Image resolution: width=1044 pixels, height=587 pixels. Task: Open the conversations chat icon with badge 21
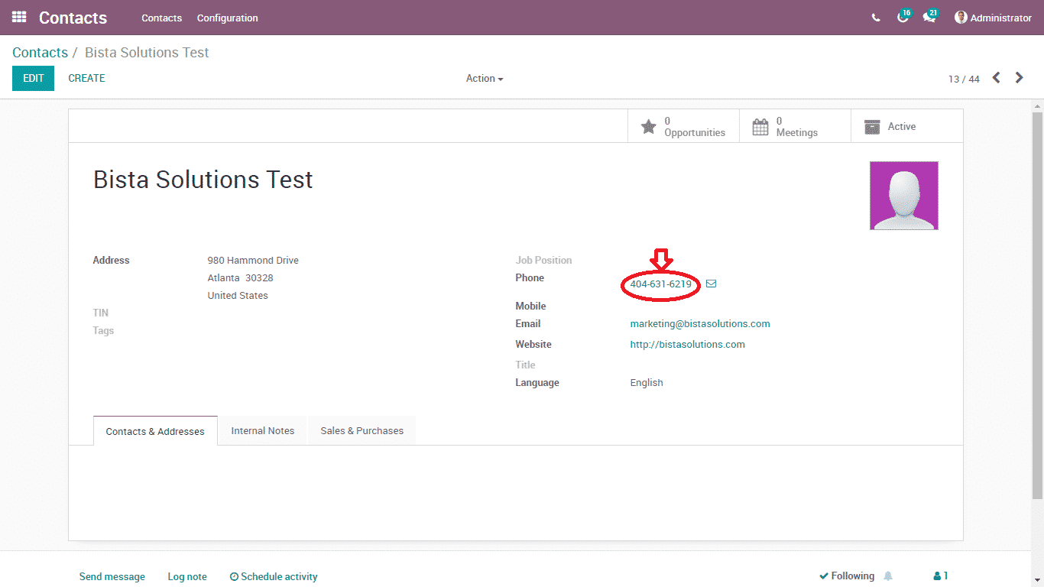[x=930, y=17]
